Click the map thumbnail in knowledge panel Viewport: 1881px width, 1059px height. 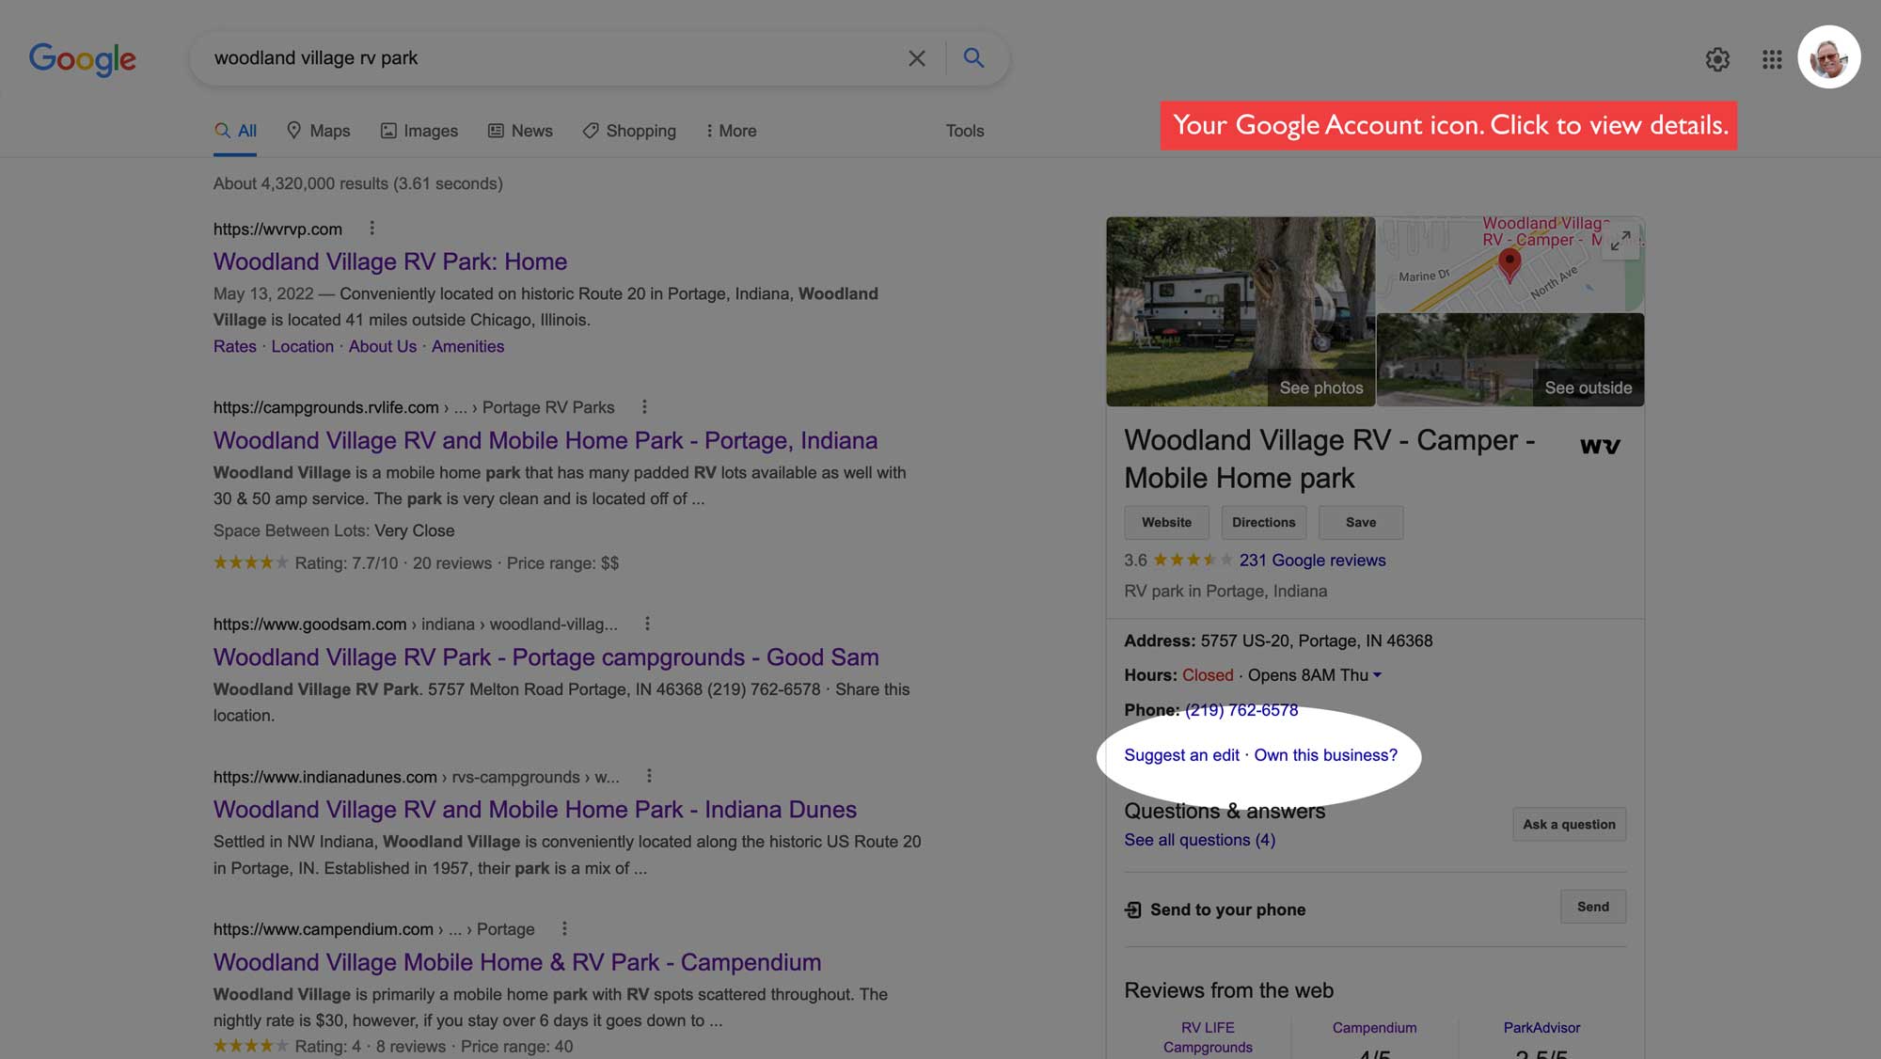1510,264
